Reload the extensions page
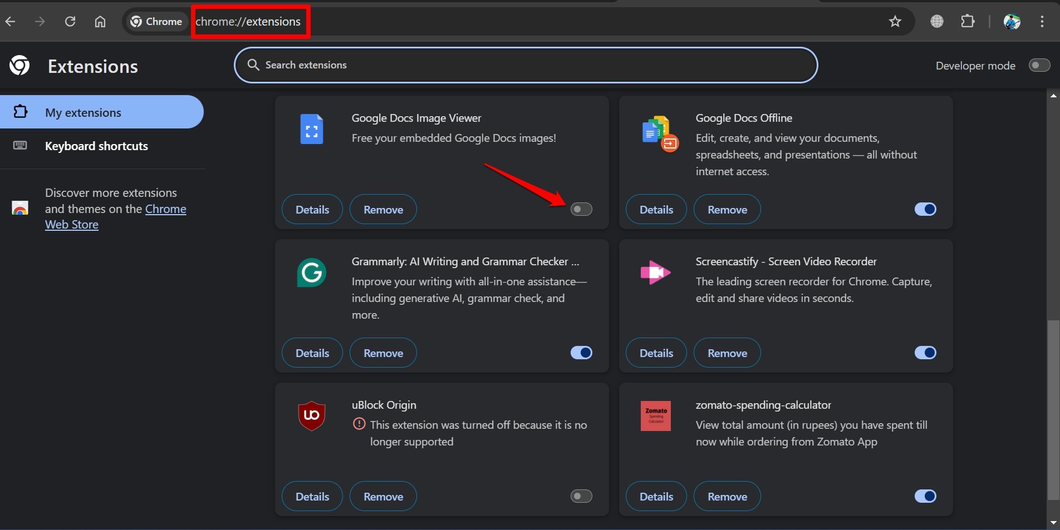Viewport: 1060px width, 530px height. pyautogui.click(x=70, y=22)
